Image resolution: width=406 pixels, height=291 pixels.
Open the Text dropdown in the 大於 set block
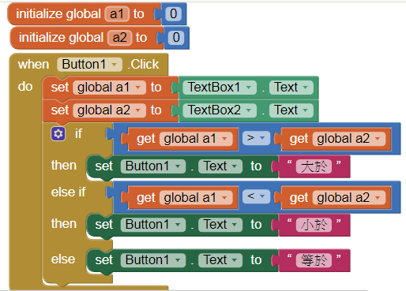pyautogui.click(x=220, y=166)
